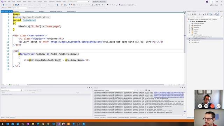Click the Live Share button
The width and height of the screenshot is (224, 126).
214,5
